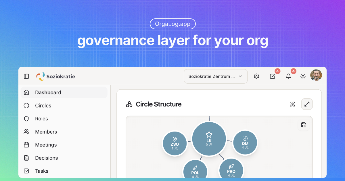Toggle the sidebar panel visibility
This screenshot has height=181, width=345.
26,76
